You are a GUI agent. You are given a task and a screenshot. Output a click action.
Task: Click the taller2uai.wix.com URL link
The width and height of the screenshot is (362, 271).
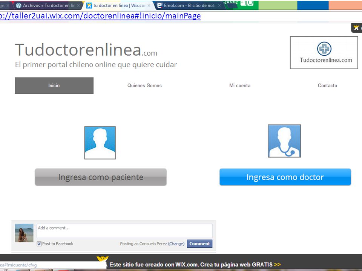pyautogui.click(x=100, y=16)
